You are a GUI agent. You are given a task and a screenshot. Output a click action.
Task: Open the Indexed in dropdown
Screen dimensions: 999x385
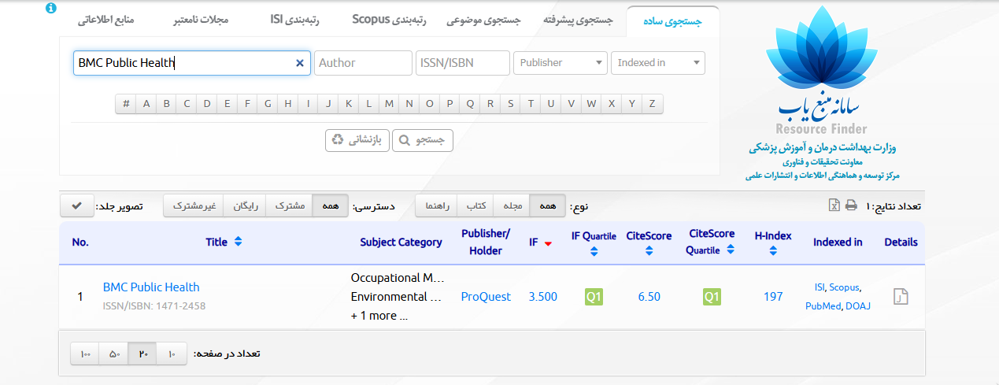pos(658,63)
